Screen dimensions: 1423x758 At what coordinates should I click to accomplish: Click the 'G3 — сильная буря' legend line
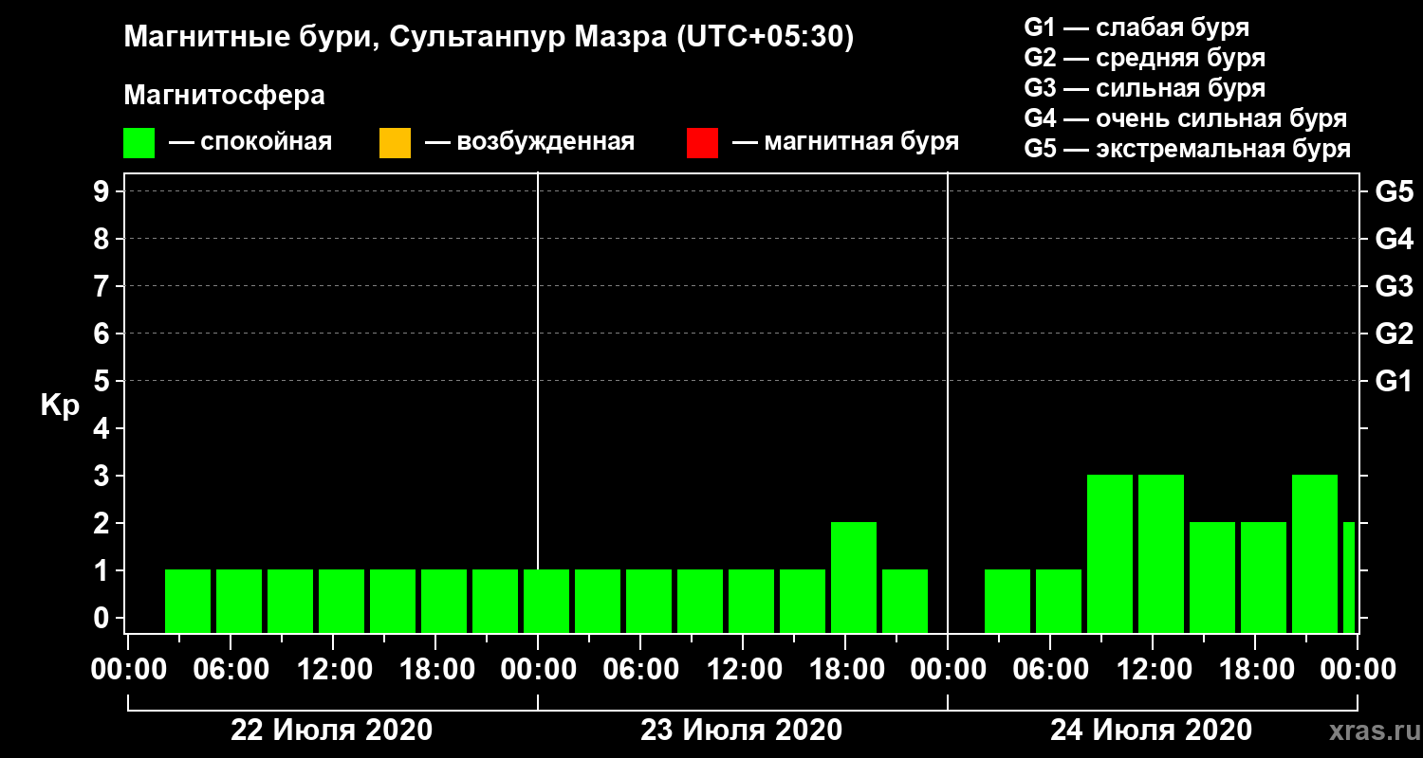coord(1145,88)
